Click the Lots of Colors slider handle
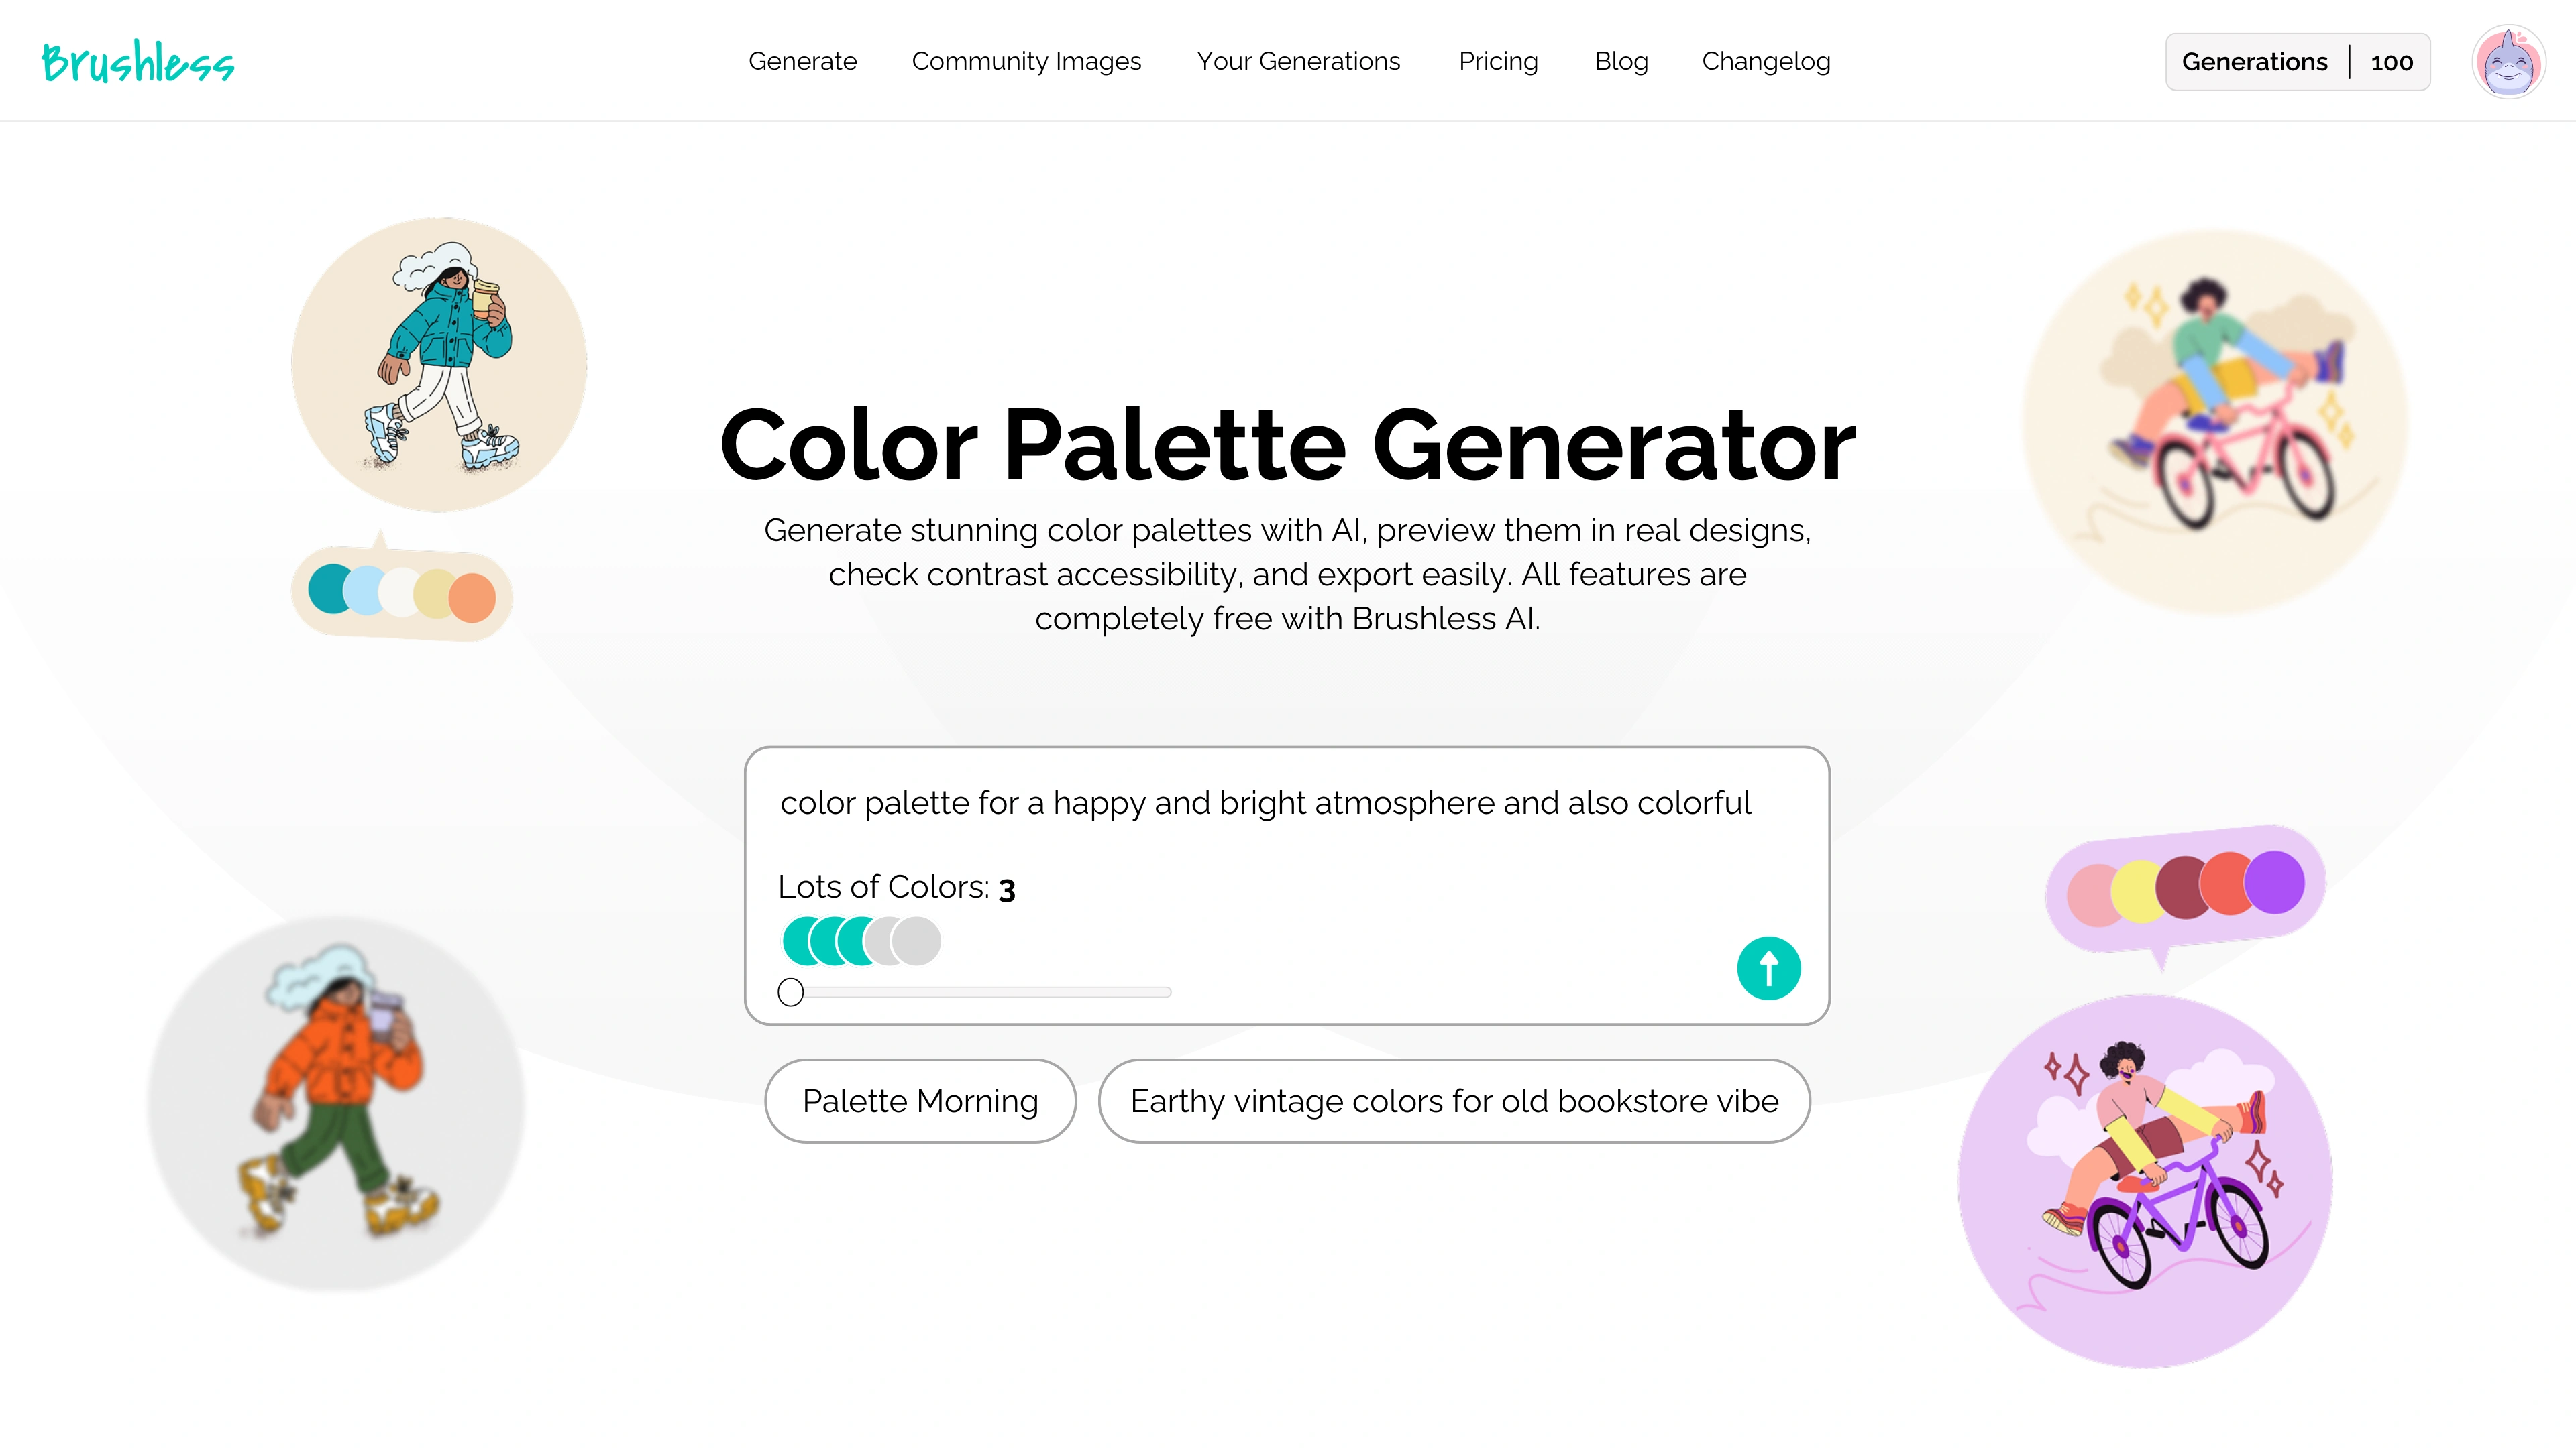The width and height of the screenshot is (2576, 1448). coord(791,992)
